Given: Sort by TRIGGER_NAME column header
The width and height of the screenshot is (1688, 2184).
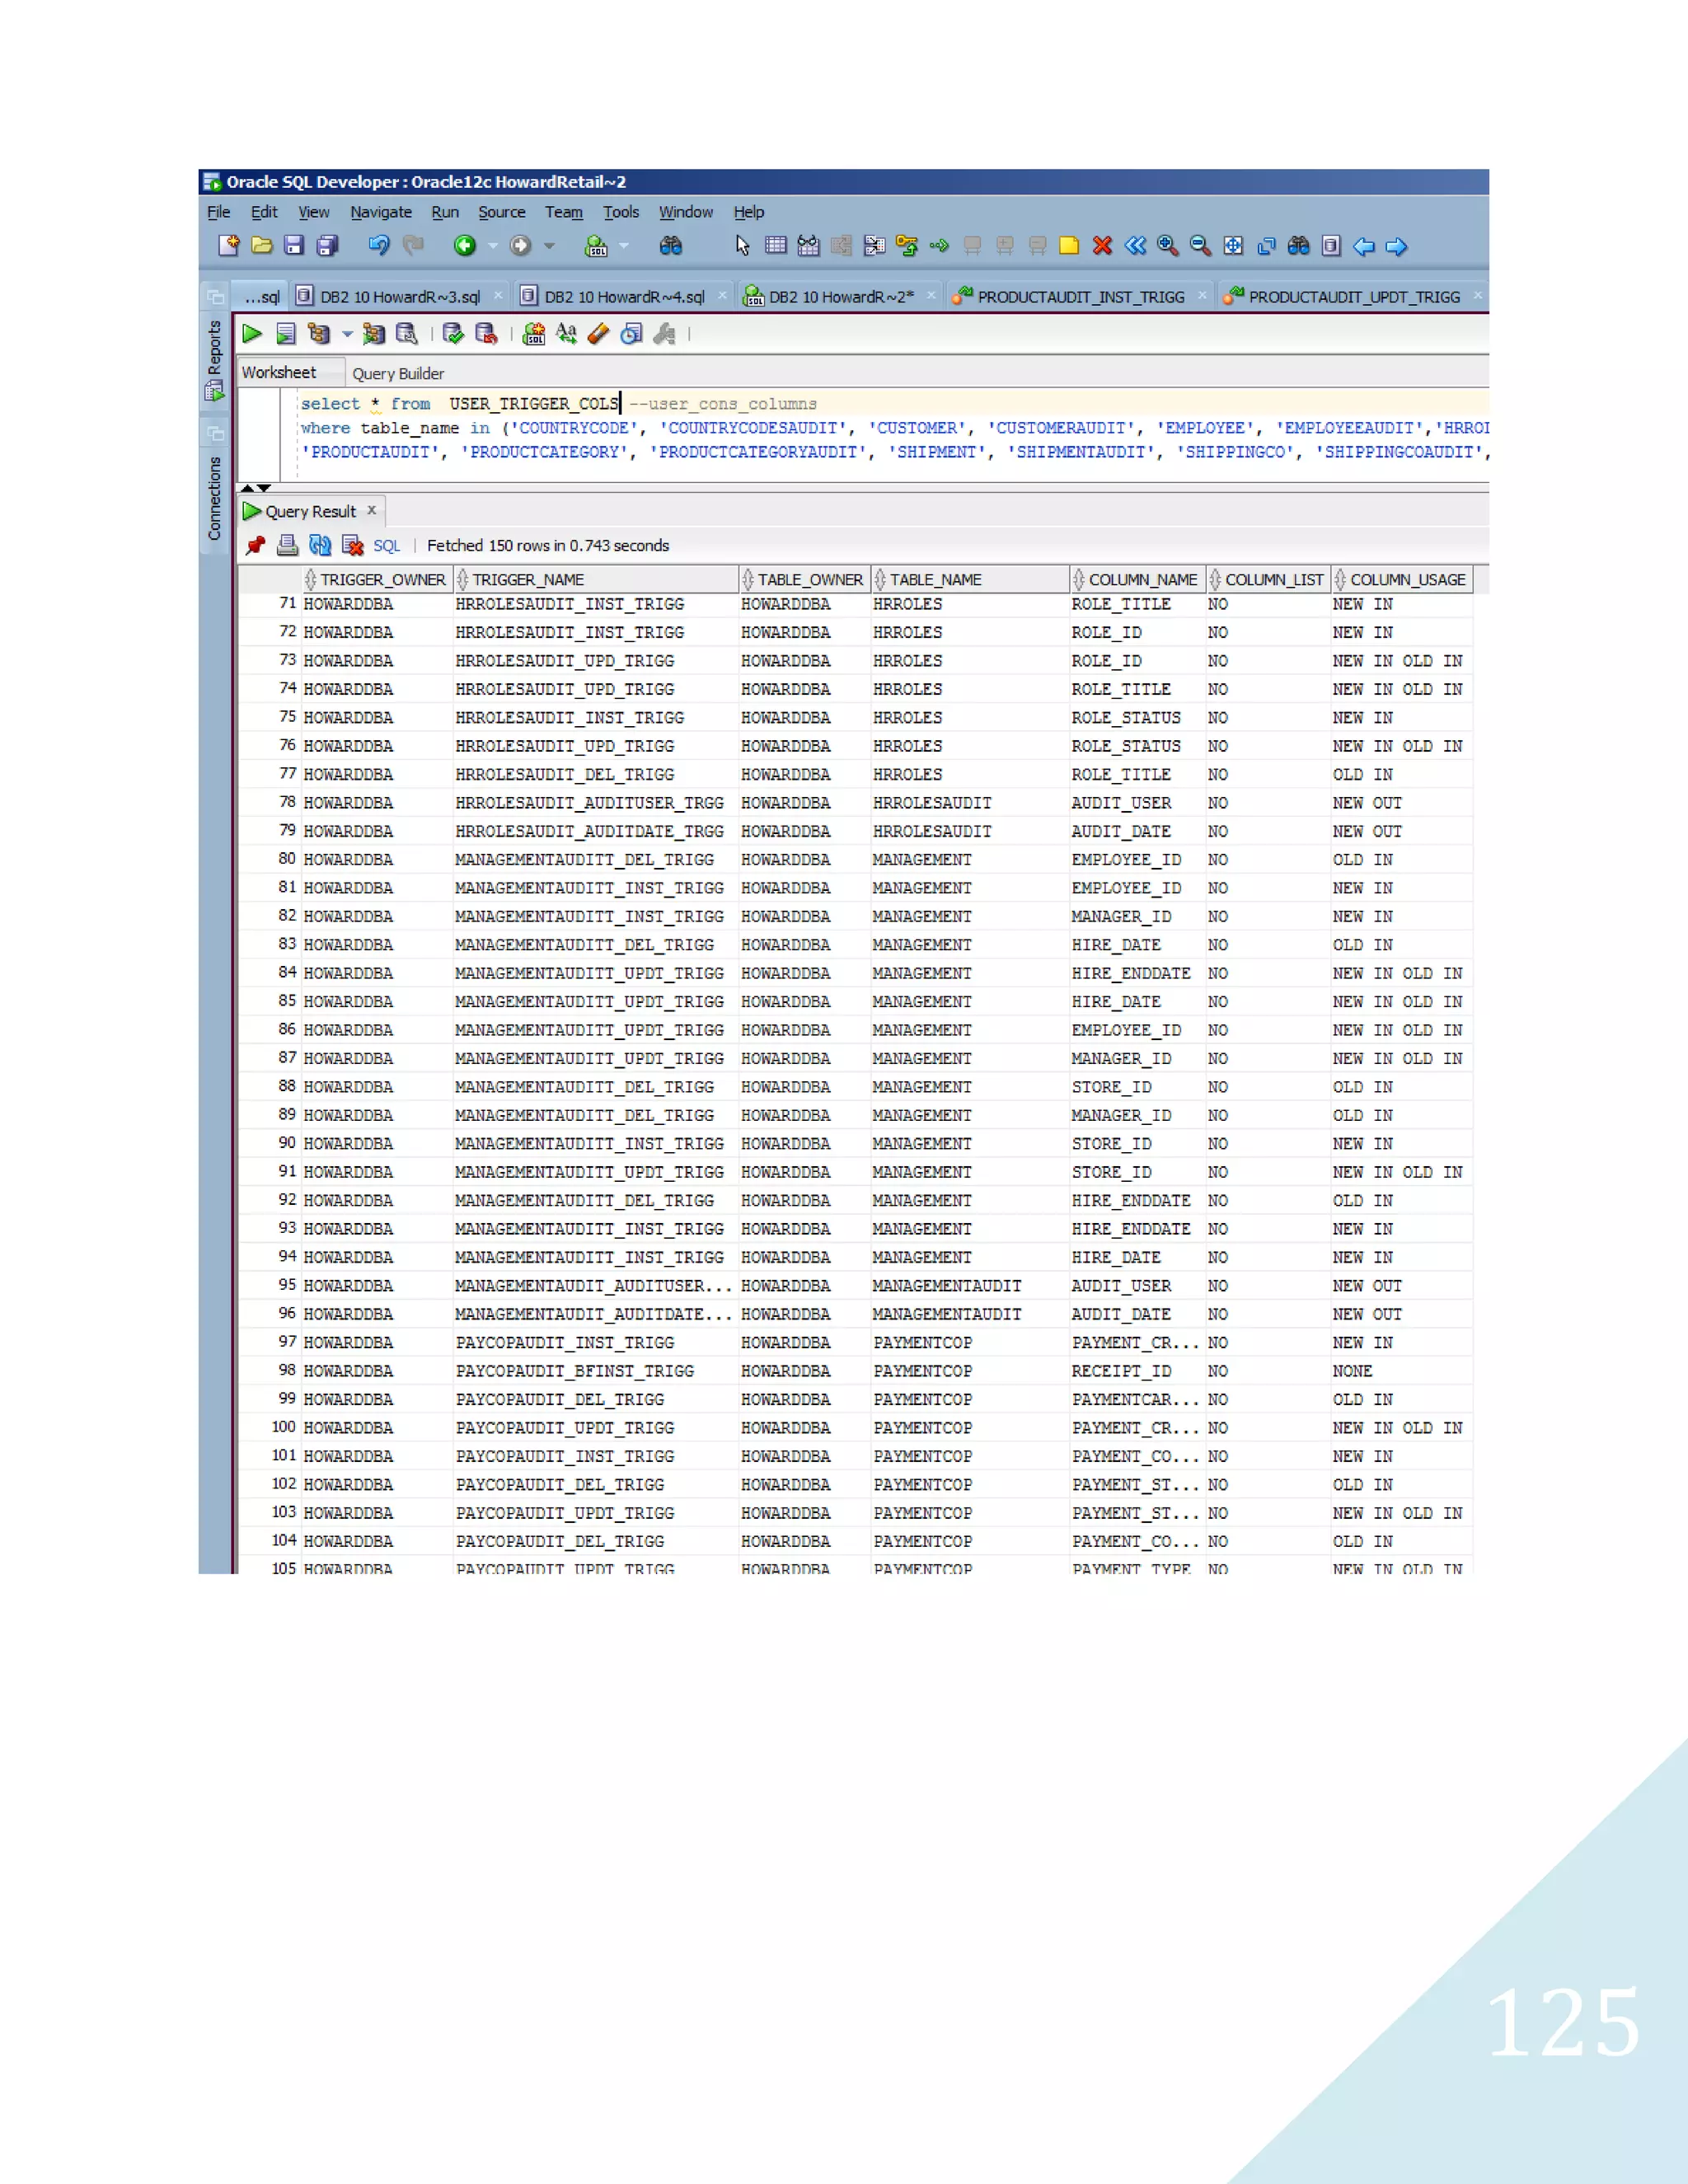Looking at the screenshot, I should (x=597, y=580).
